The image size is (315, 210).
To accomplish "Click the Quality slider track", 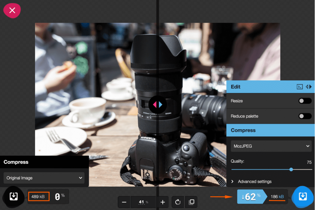I will point(261,169).
